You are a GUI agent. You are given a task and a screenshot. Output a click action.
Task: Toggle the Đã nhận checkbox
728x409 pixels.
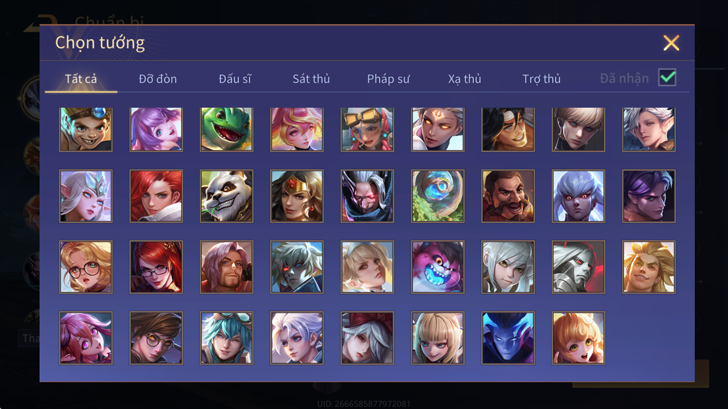tap(667, 77)
